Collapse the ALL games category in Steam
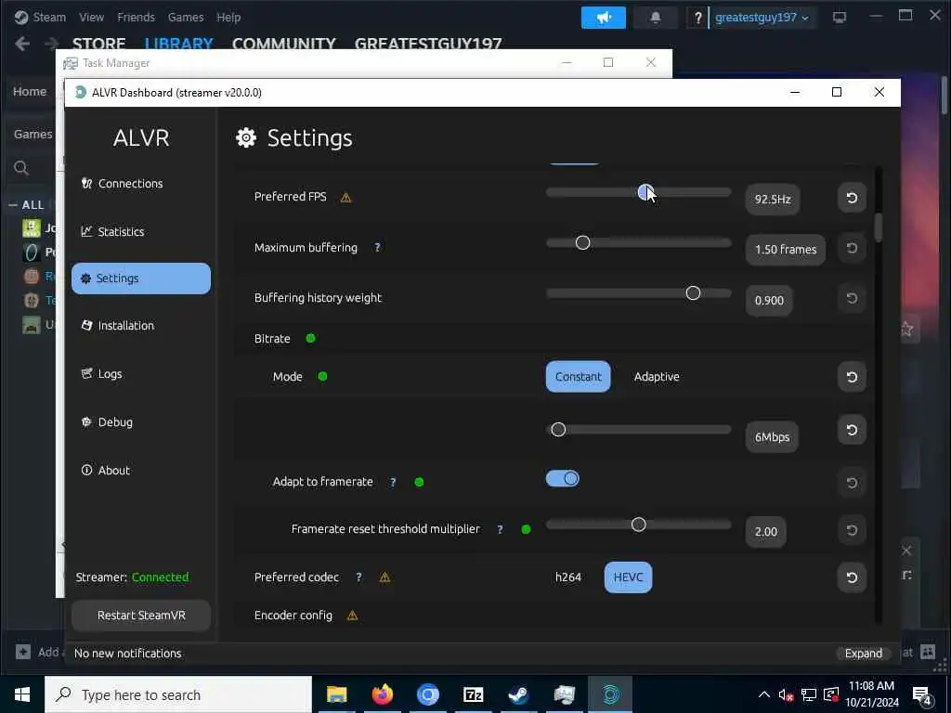 click(13, 205)
